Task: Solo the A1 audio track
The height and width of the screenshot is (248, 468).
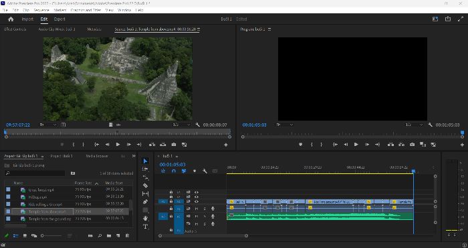Action: (x=205, y=209)
